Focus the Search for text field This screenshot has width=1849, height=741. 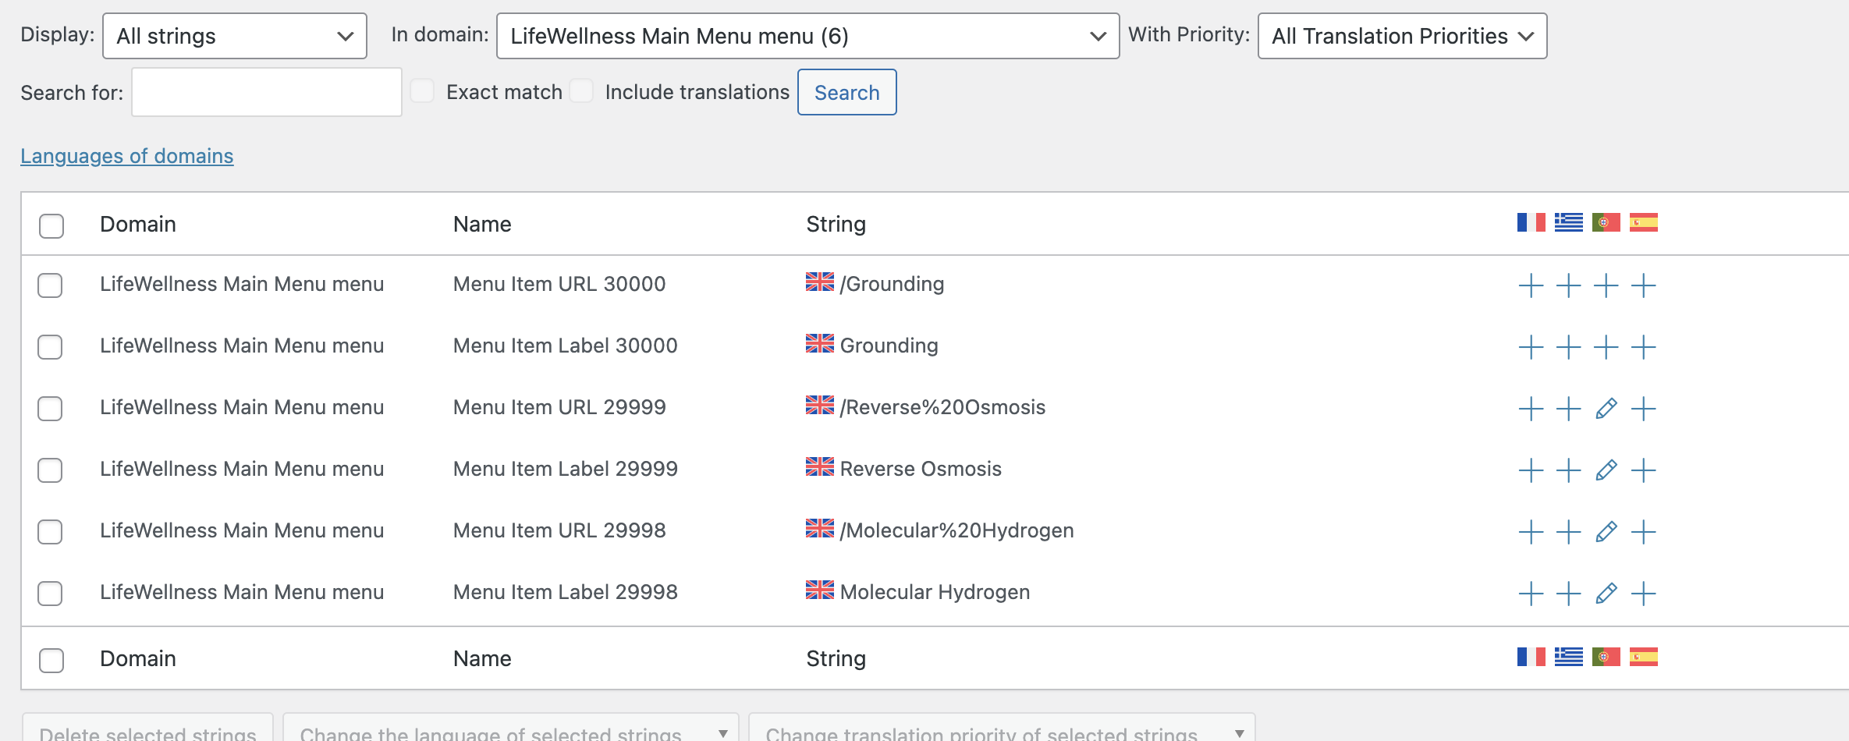266,92
